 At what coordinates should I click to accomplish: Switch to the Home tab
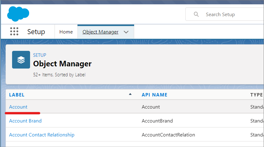66,32
